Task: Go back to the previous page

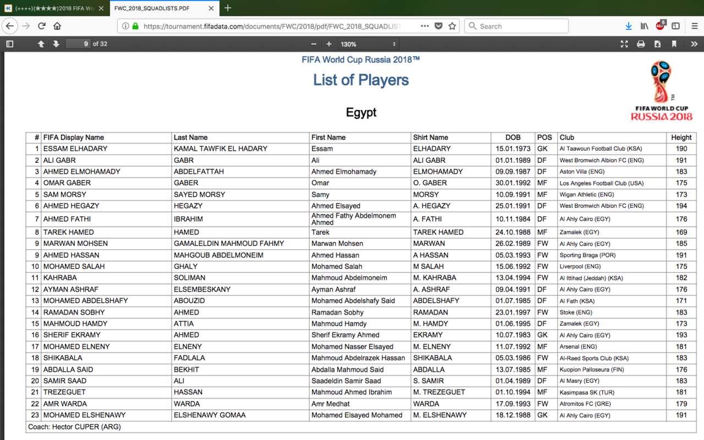Action: pyautogui.click(x=9, y=26)
